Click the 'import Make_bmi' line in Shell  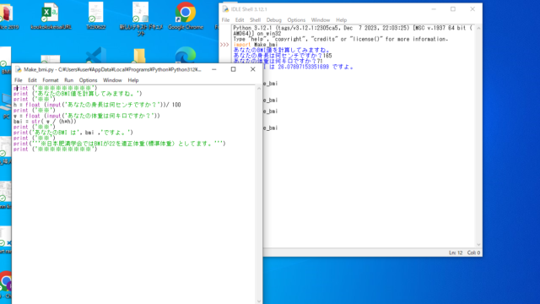click(x=256, y=45)
